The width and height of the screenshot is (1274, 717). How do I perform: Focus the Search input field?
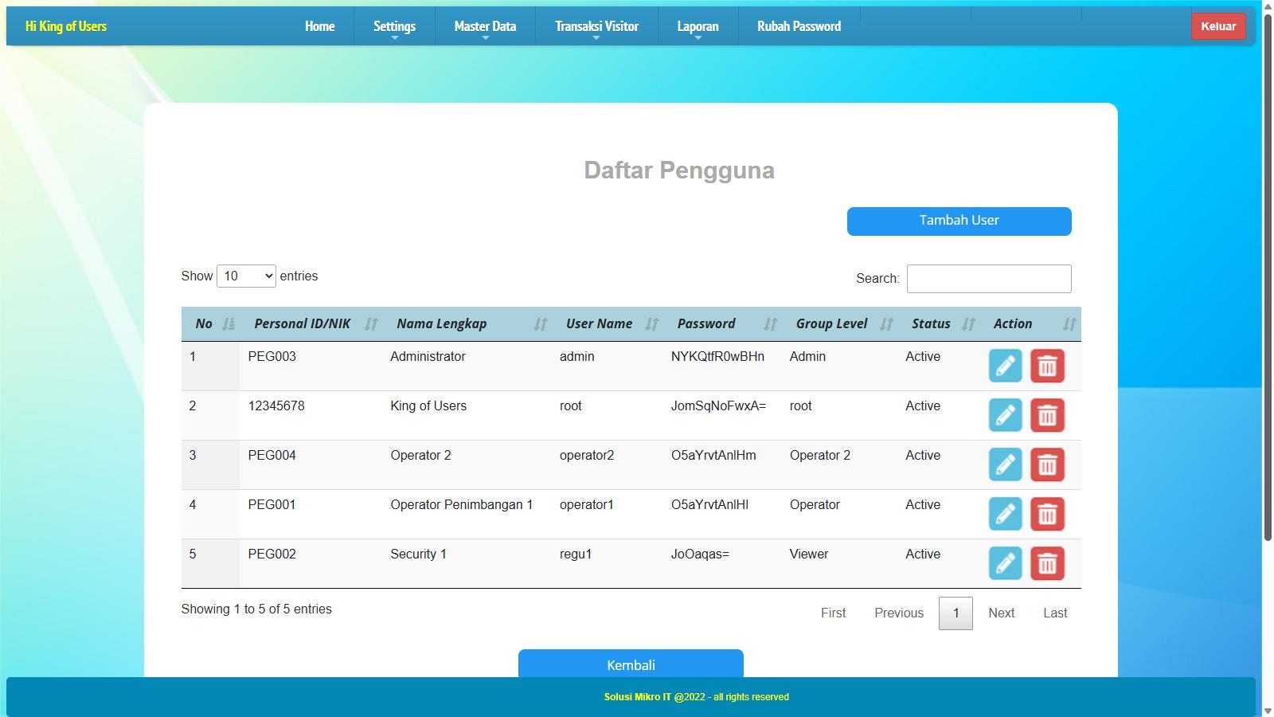coord(988,279)
